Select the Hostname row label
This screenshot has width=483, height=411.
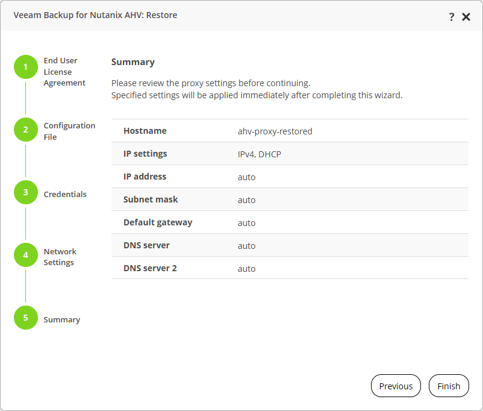click(145, 131)
